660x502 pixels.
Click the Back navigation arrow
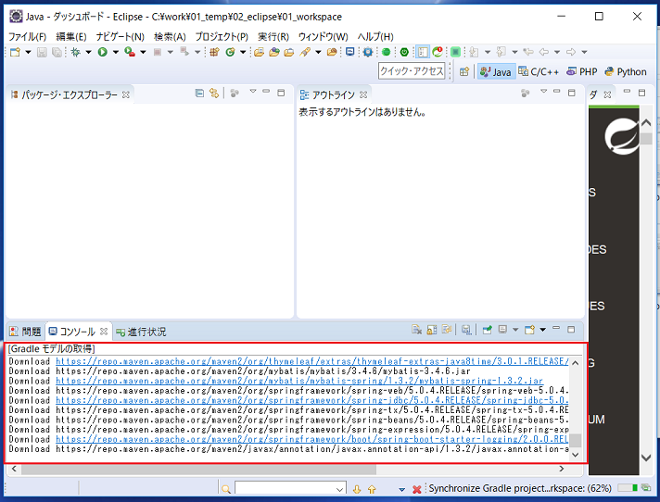[544, 52]
